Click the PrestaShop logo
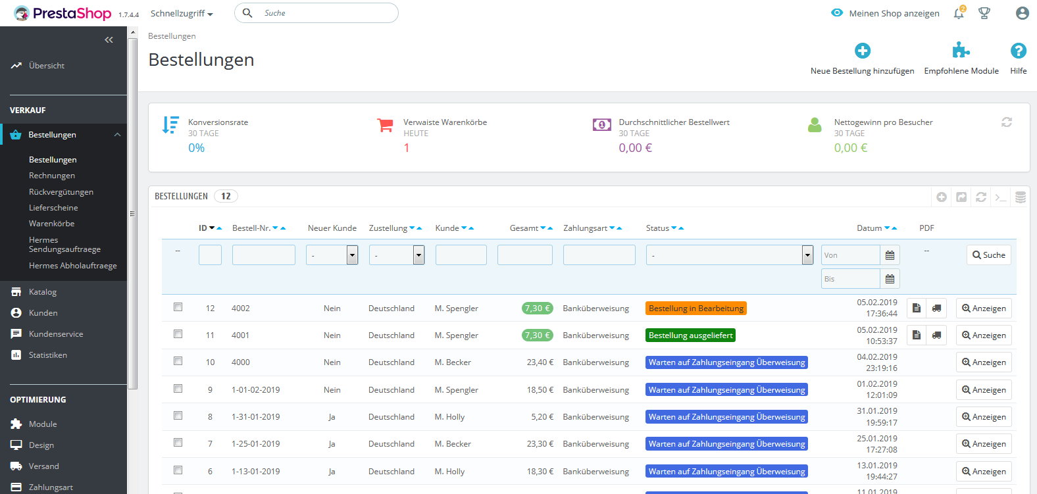 (63, 13)
